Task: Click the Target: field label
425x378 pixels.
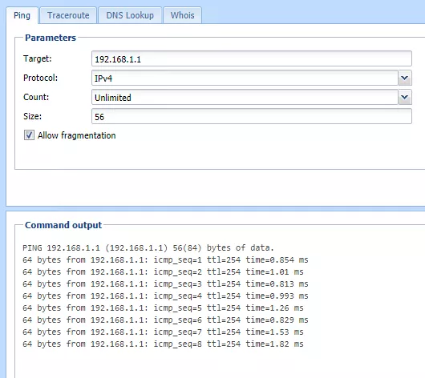Action: click(x=38, y=58)
